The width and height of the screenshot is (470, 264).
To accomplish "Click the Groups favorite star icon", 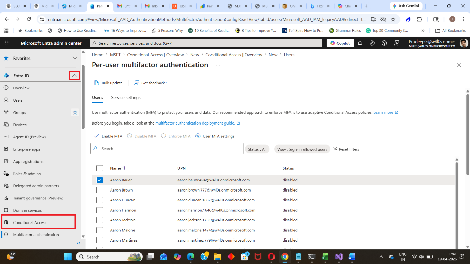I will 75,112.
